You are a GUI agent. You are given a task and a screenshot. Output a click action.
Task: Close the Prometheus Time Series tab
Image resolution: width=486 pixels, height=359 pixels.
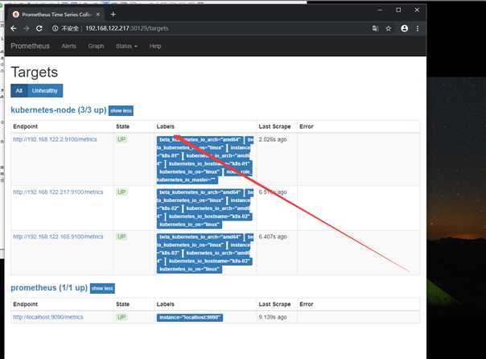point(98,14)
